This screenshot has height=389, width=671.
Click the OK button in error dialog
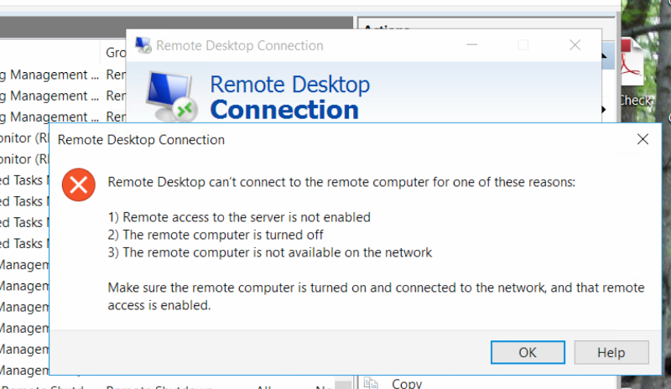(x=528, y=352)
